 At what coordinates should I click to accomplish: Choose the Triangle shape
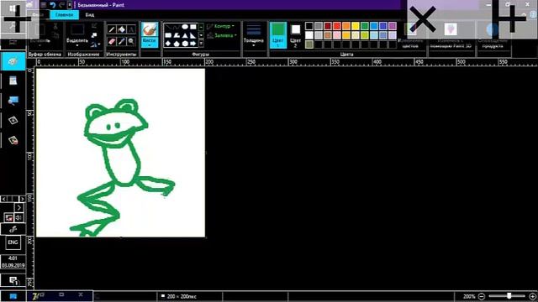tap(185, 35)
